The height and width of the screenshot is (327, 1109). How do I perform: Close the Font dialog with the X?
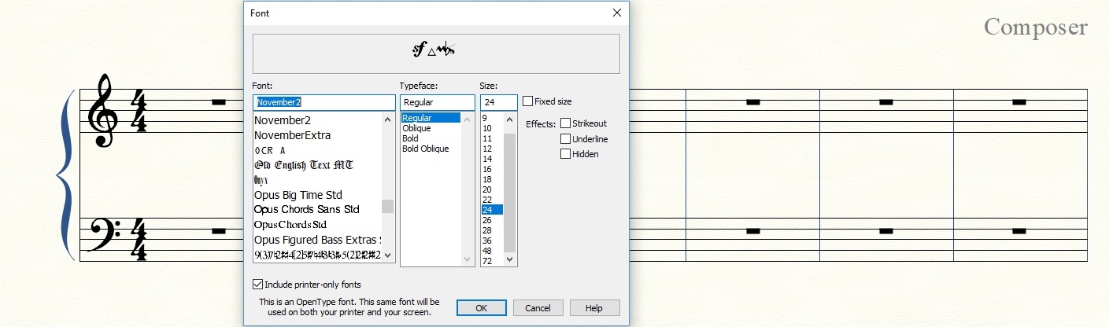[x=616, y=13]
